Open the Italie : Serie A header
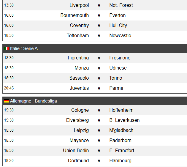 [x=95, y=48]
